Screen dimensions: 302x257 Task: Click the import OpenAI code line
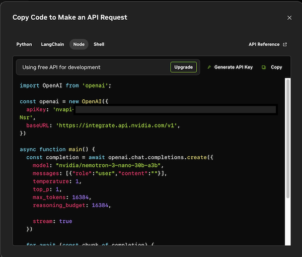pos(65,86)
